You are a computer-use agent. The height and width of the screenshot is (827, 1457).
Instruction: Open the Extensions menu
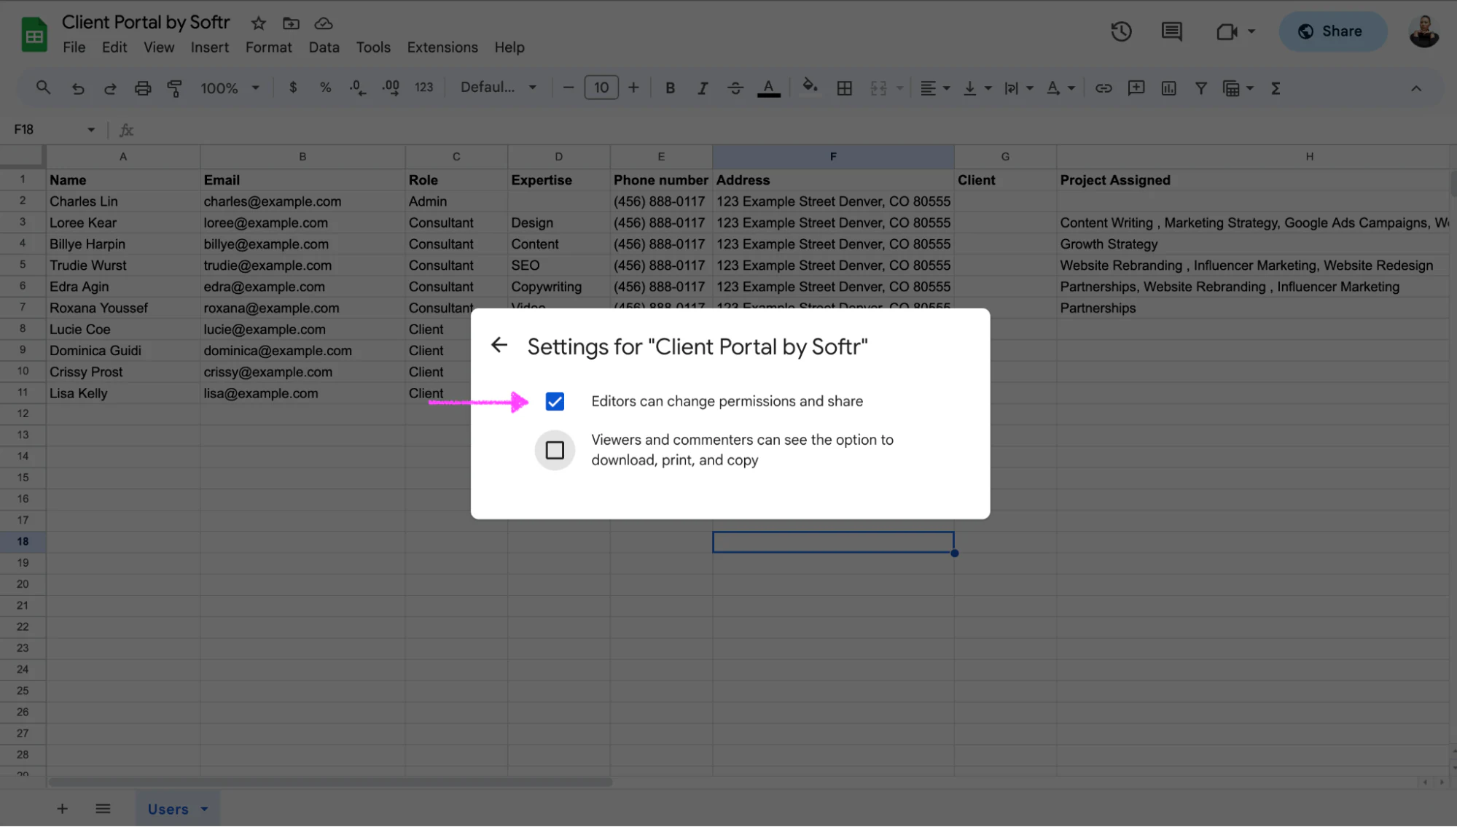point(442,47)
